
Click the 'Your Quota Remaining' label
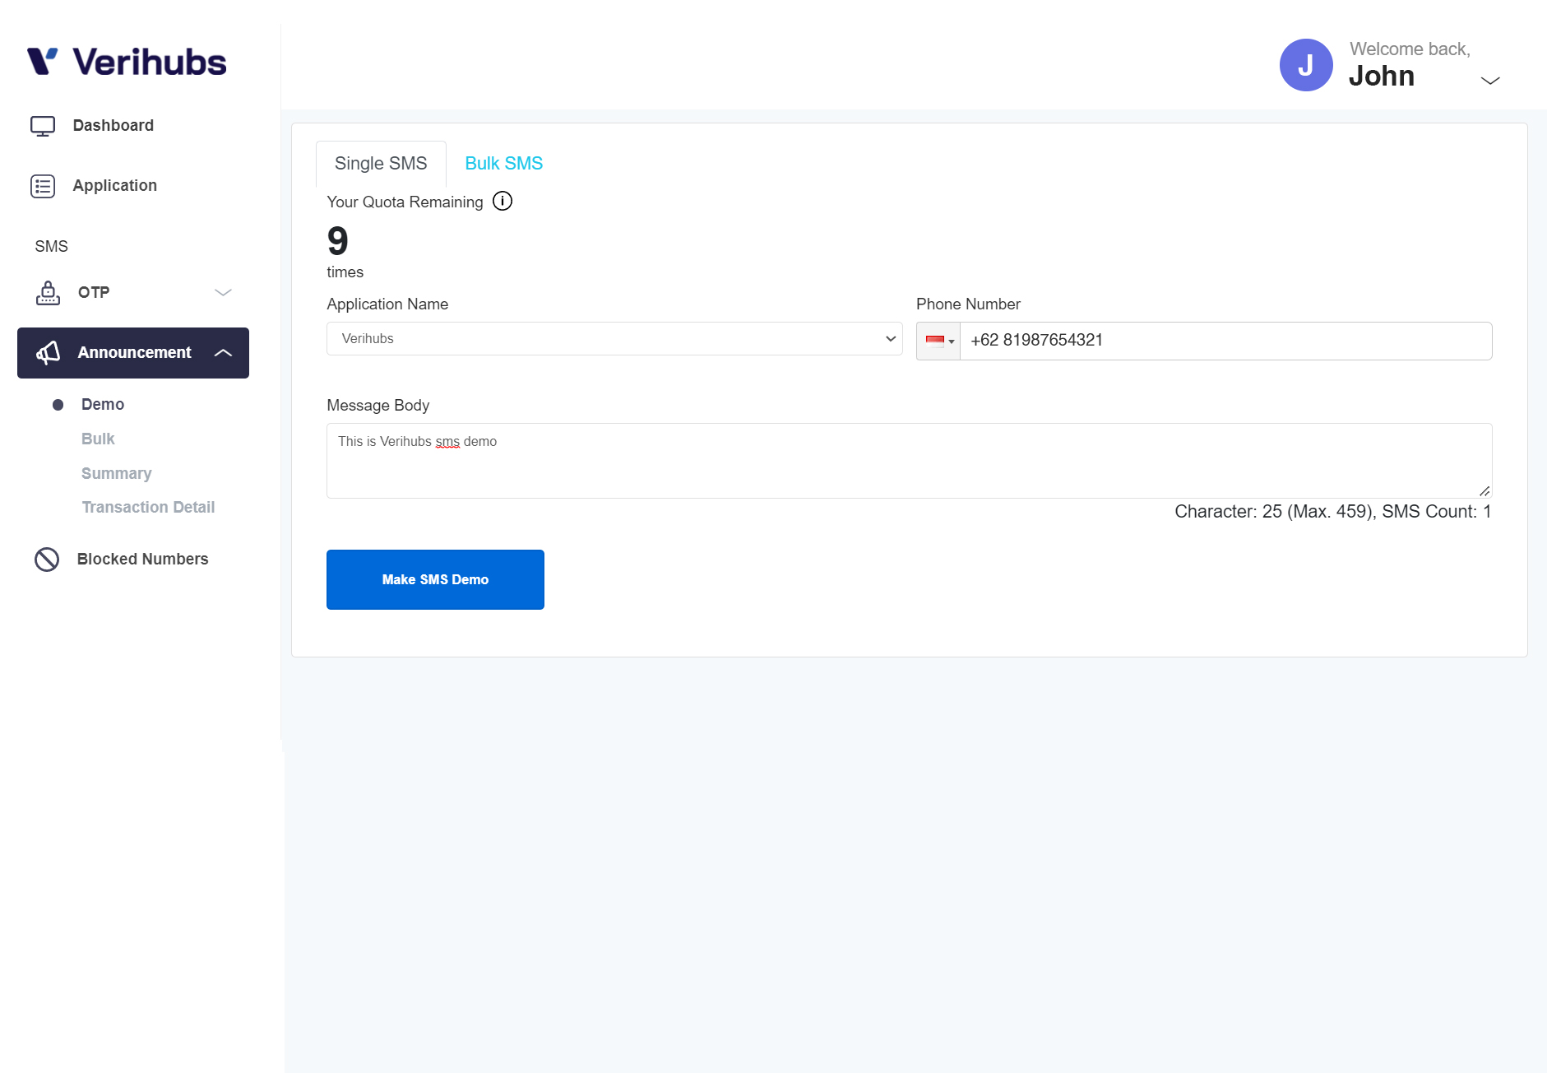click(405, 202)
